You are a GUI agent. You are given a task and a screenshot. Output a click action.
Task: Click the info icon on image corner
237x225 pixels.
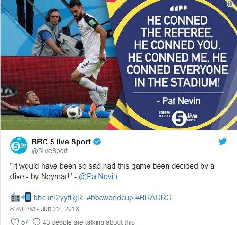tap(230, 4)
